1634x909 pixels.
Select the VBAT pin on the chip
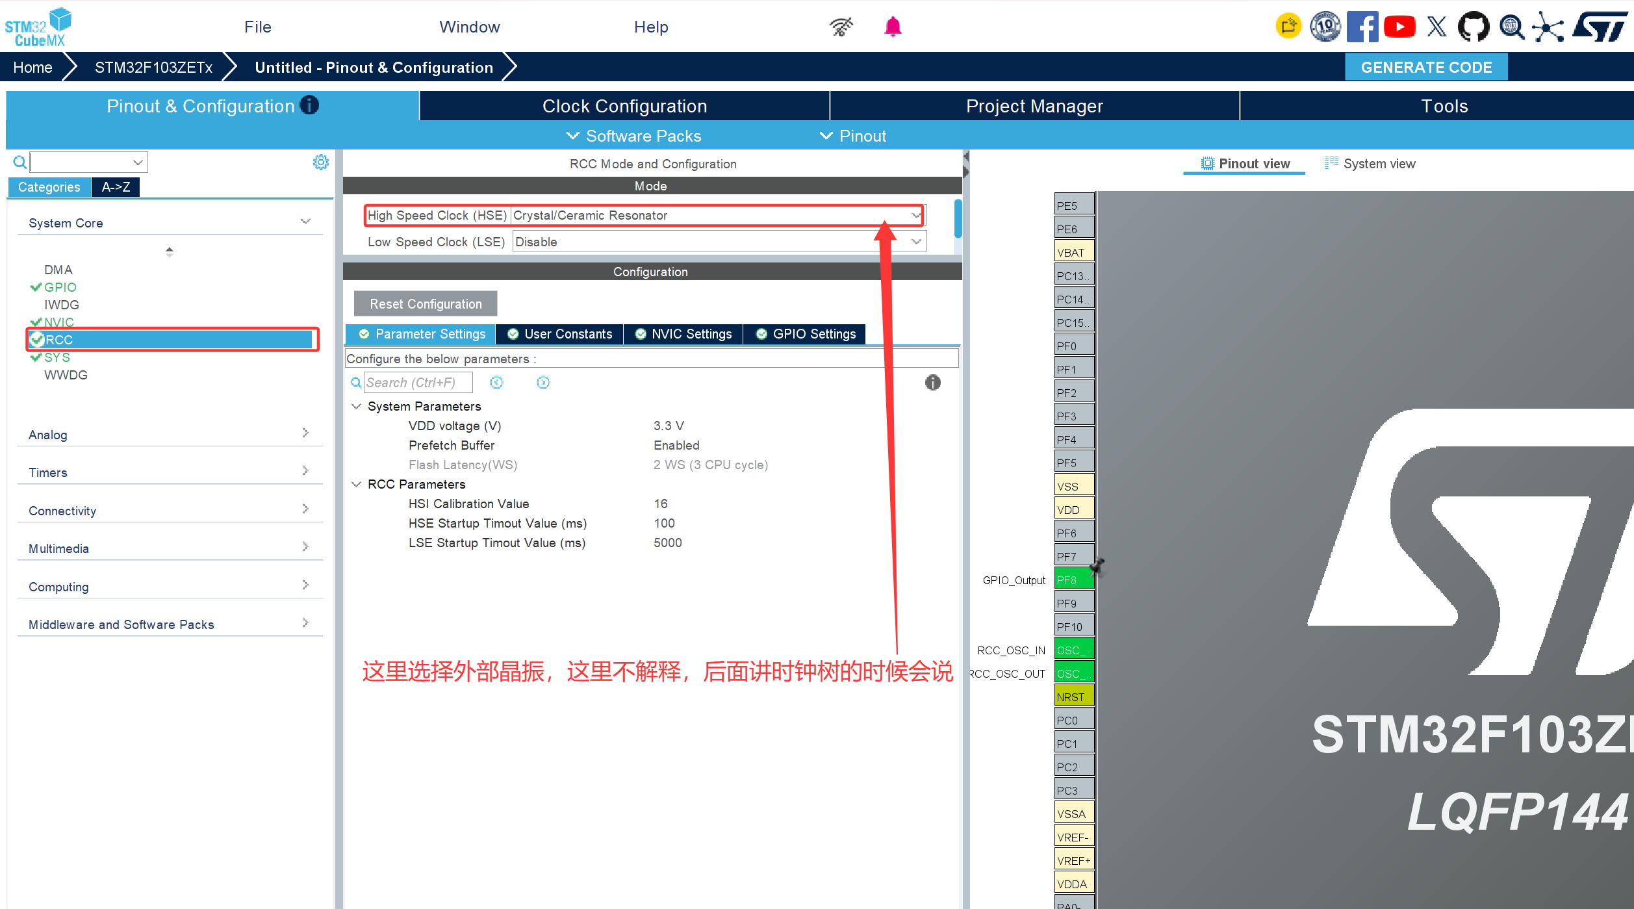1074,252
